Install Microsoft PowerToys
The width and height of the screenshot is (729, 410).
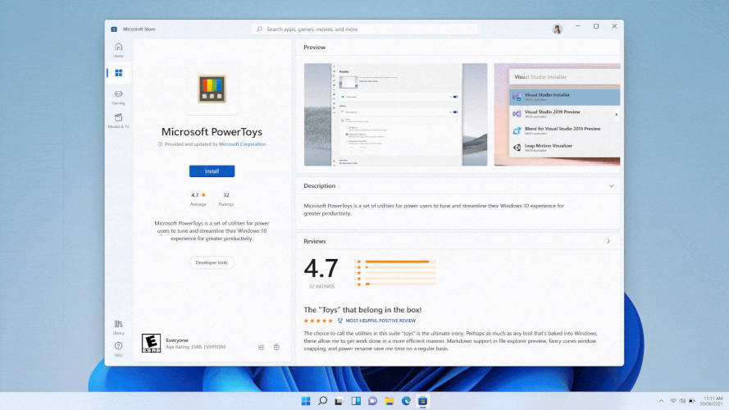tap(212, 171)
